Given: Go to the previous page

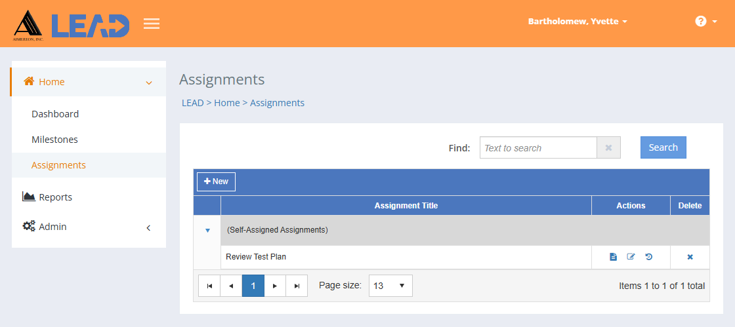Looking at the screenshot, I should coord(231,286).
